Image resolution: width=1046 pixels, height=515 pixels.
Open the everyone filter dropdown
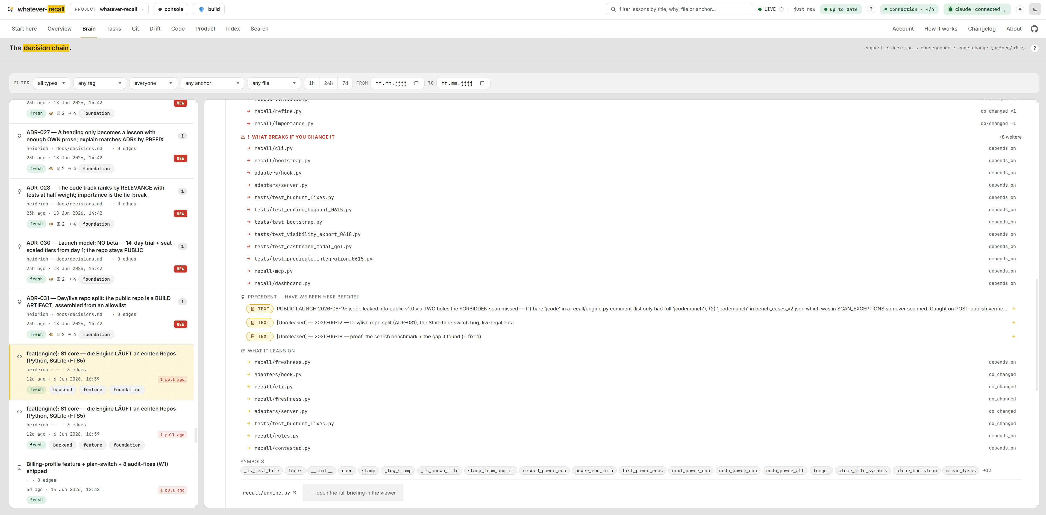point(154,83)
